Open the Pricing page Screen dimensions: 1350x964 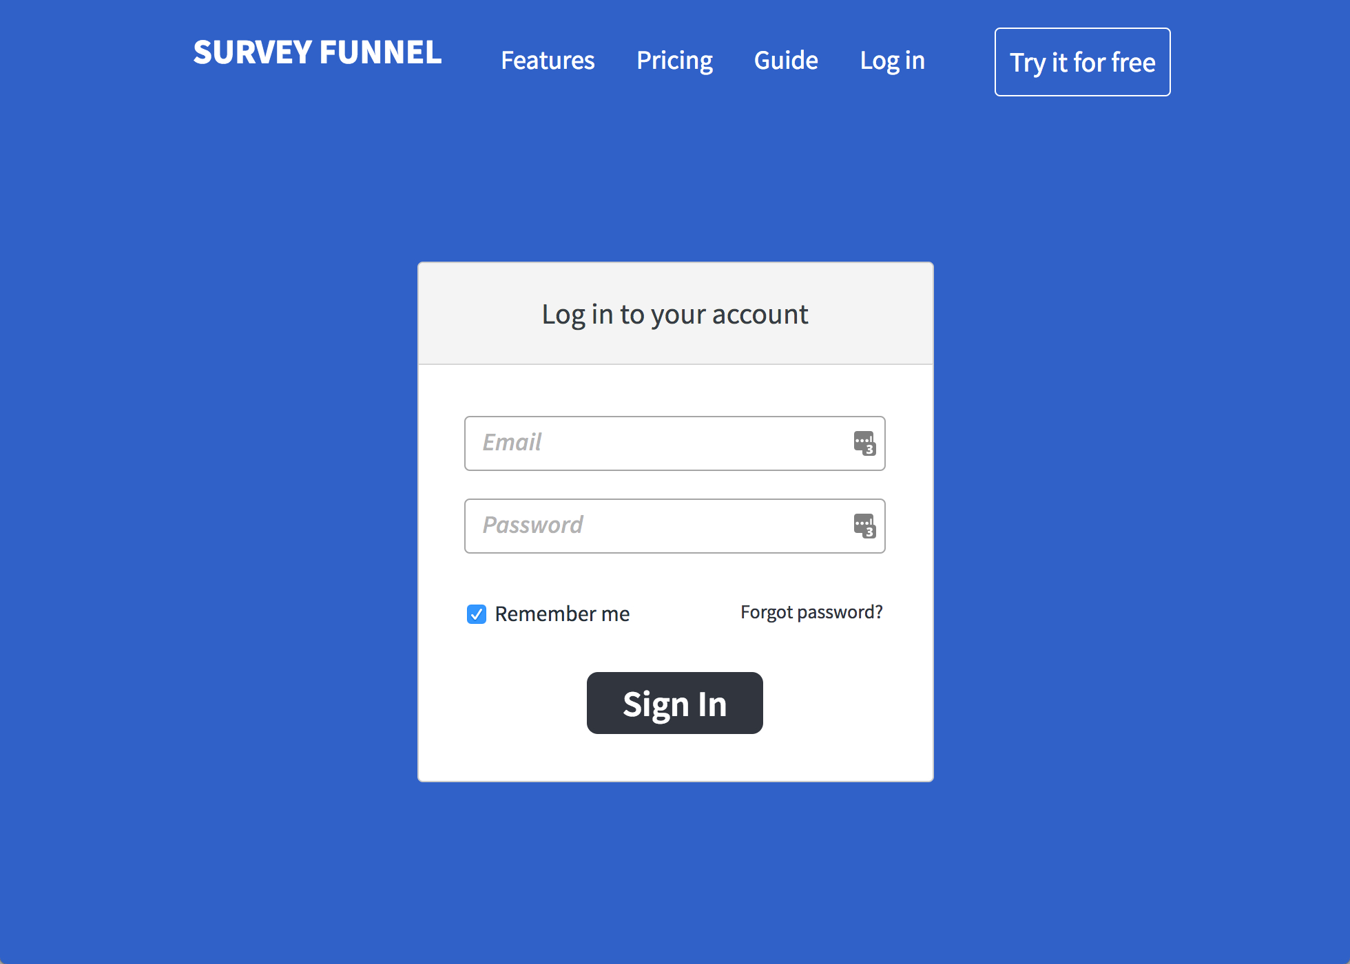tap(674, 61)
